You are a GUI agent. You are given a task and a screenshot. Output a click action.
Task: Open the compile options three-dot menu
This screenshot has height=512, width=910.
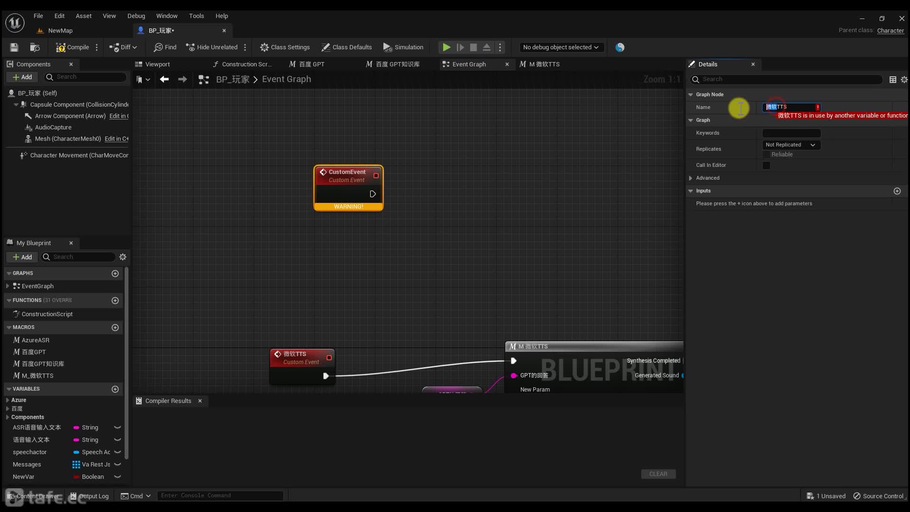[97, 47]
